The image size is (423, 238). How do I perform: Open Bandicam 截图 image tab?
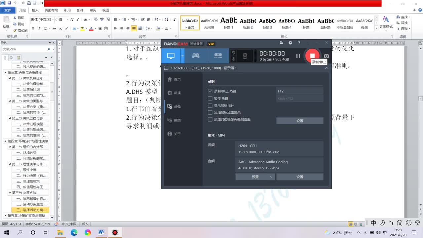point(174,120)
